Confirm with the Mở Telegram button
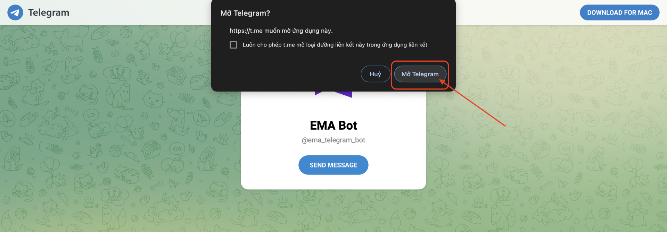Screen dimensions: 667x232 click(x=420, y=74)
